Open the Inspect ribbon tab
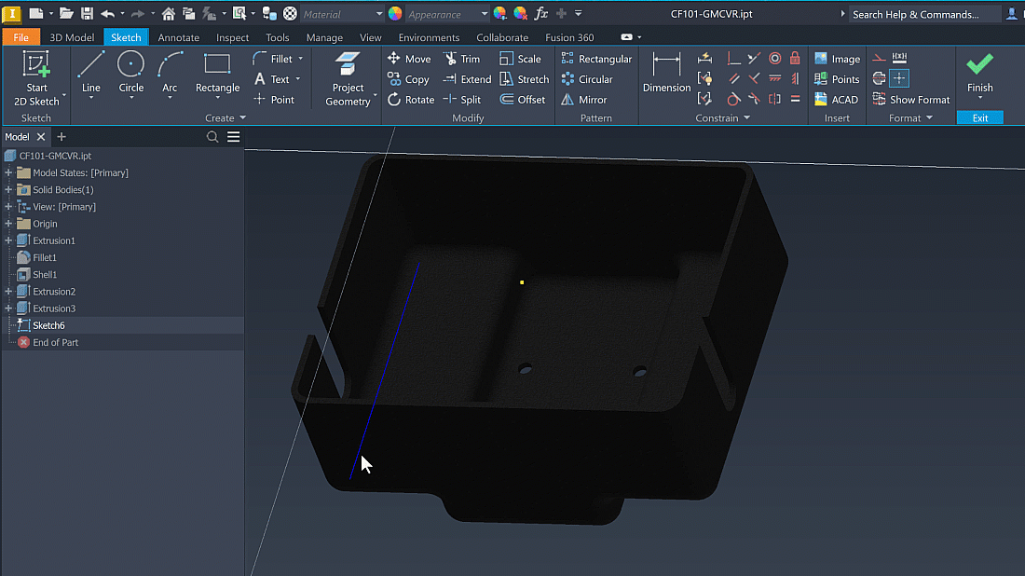Screen dimensions: 1025x576 [x=232, y=37]
